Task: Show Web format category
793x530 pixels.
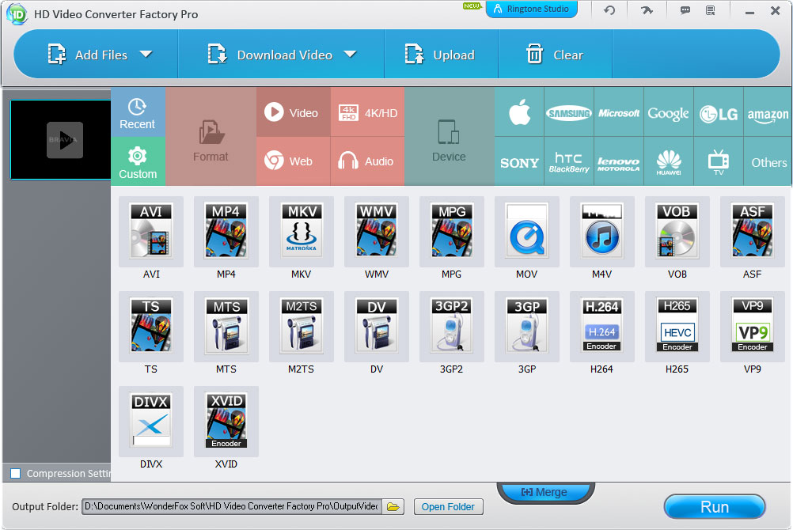Action: click(x=294, y=161)
